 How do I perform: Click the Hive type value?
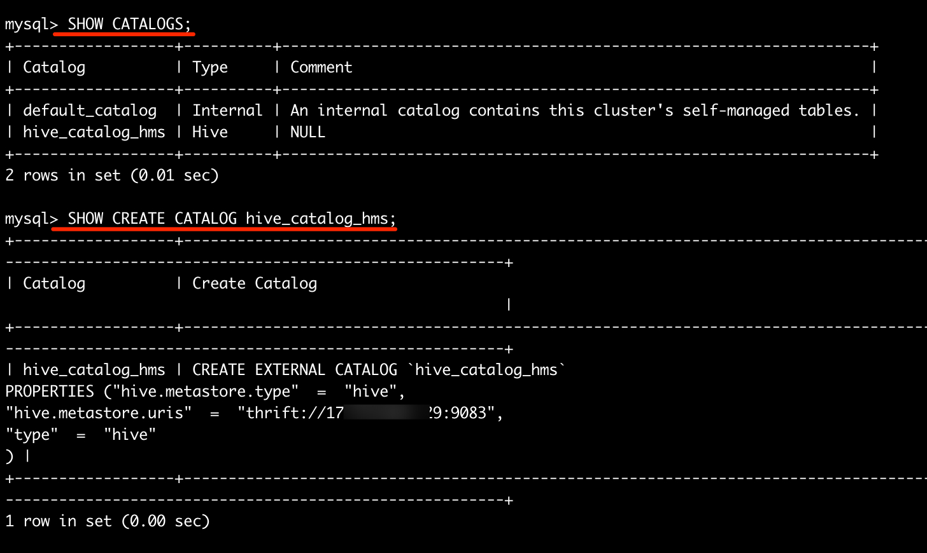point(210,132)
